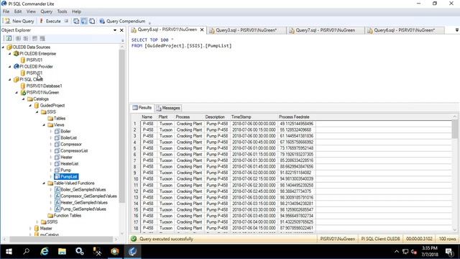Click the Stop execution icon beside Execute
The width and height of the screenshot is (460, 259).
[67, 21]
